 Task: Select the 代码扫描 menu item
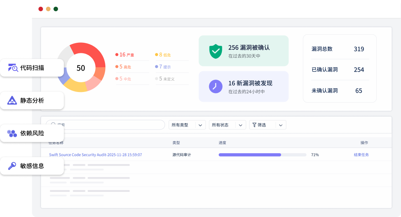click(x=32, y=68)
